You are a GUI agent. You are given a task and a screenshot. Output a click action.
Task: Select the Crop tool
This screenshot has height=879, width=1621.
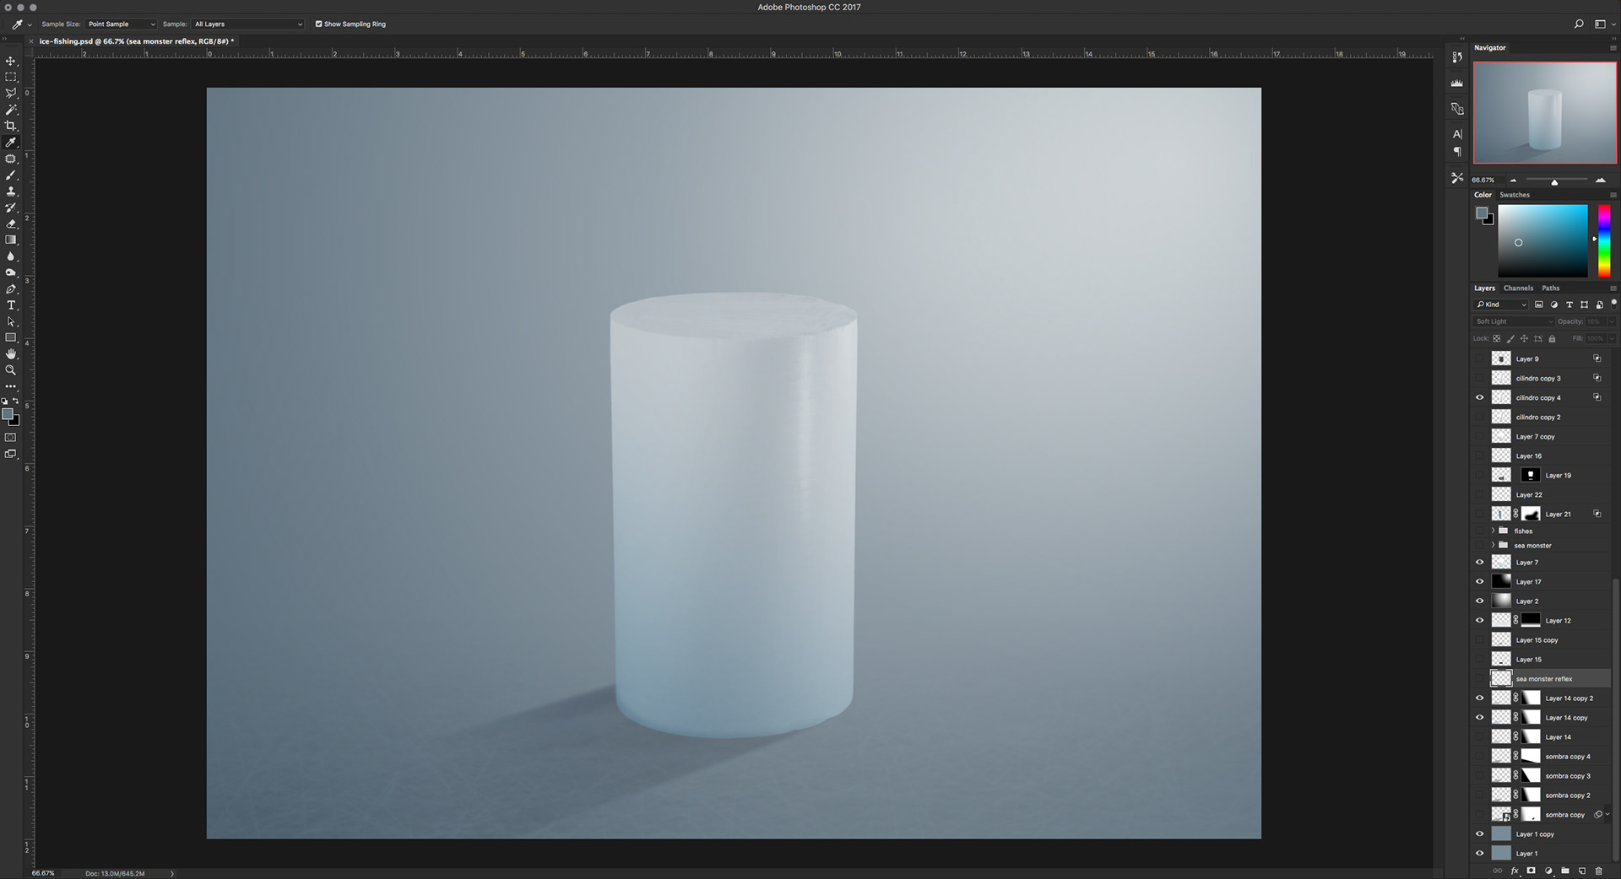point(11,127)
